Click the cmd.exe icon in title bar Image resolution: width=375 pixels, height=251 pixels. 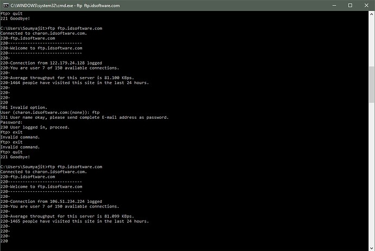click(5, 4)
